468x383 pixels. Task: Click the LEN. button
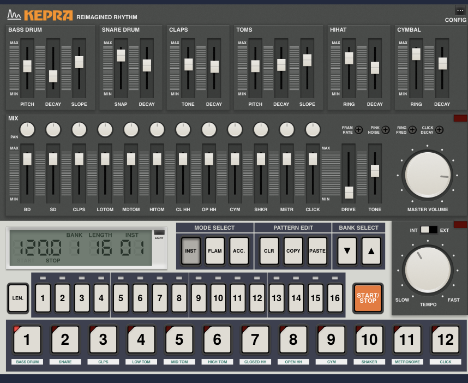click(x=18, y=298)
